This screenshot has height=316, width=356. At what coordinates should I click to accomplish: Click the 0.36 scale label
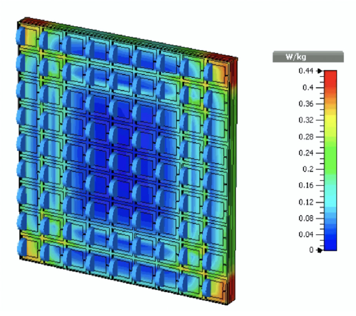(x=306, y=104)
